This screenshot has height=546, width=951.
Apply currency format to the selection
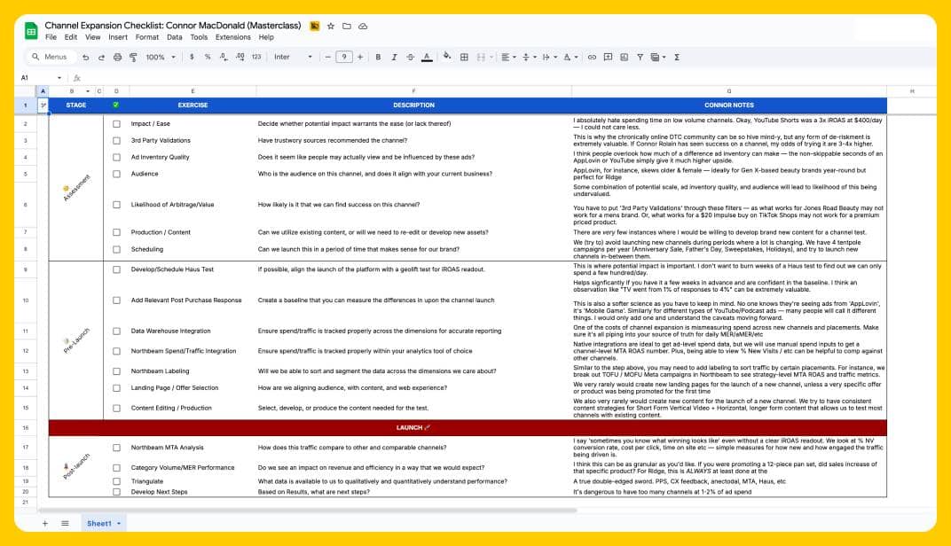click(192, 56)
